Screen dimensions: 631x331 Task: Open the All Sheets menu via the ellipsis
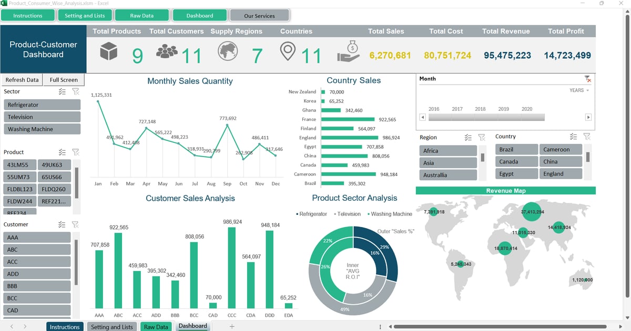tap(380, 326)
